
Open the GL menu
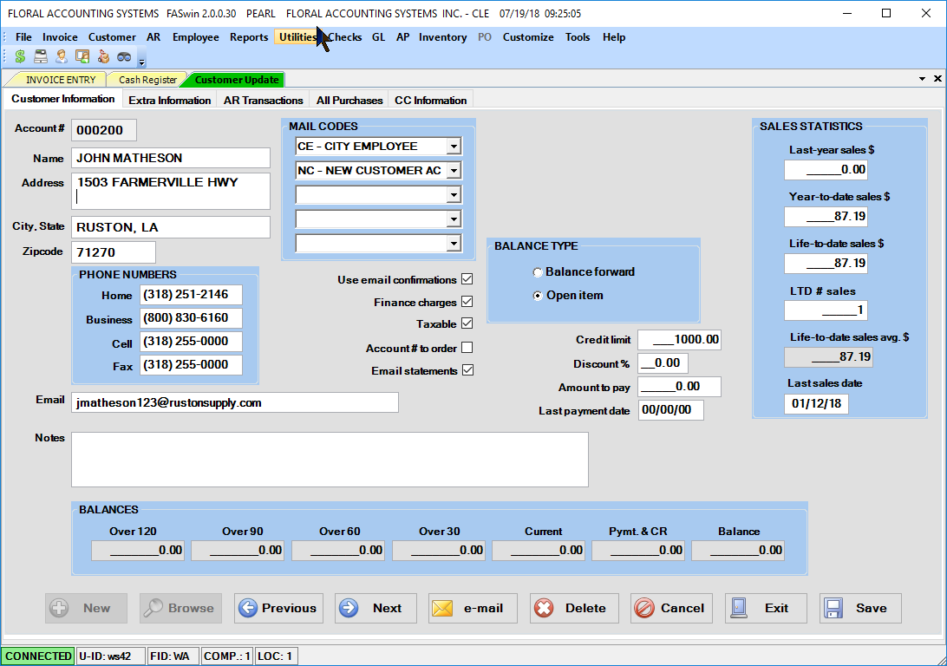click(379, 36)
